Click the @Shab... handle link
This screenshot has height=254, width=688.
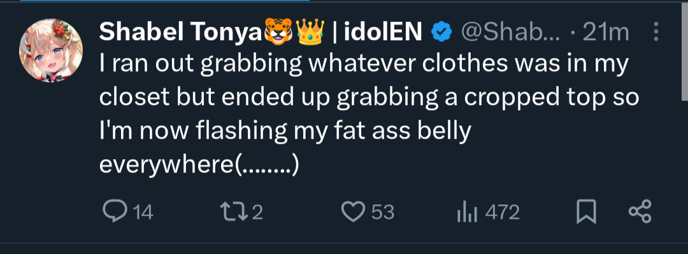pos(510,32)
